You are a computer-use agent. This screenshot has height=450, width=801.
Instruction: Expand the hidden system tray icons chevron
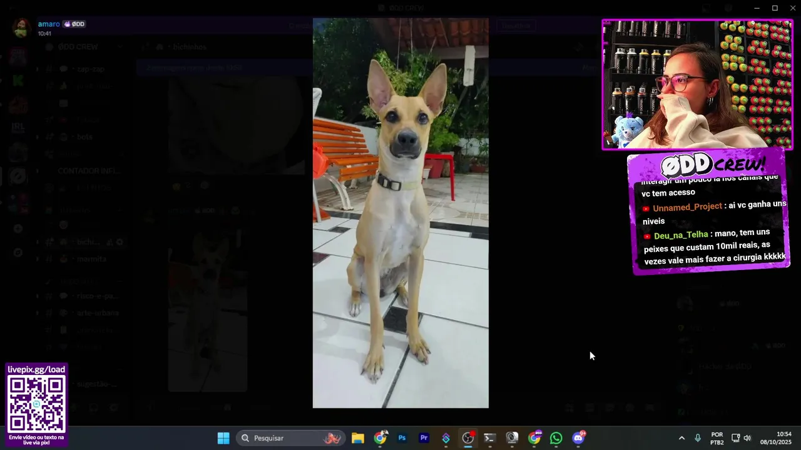click(681, 438)
